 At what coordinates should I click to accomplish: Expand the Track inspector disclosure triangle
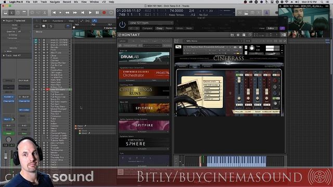coord(4,56)
